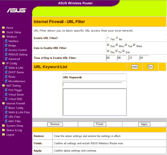Open the Basic Config link
167x155 pixels.
[16, 108]
